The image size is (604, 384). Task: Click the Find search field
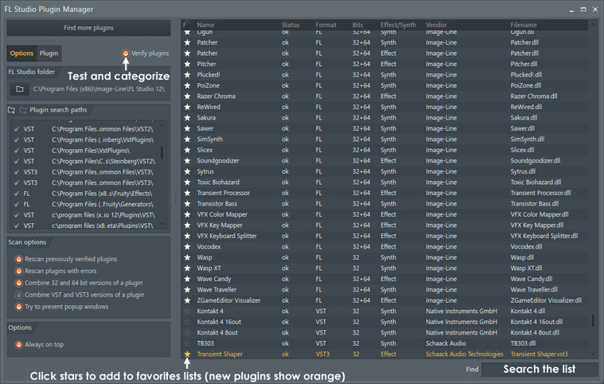click(x=540, y=370)
